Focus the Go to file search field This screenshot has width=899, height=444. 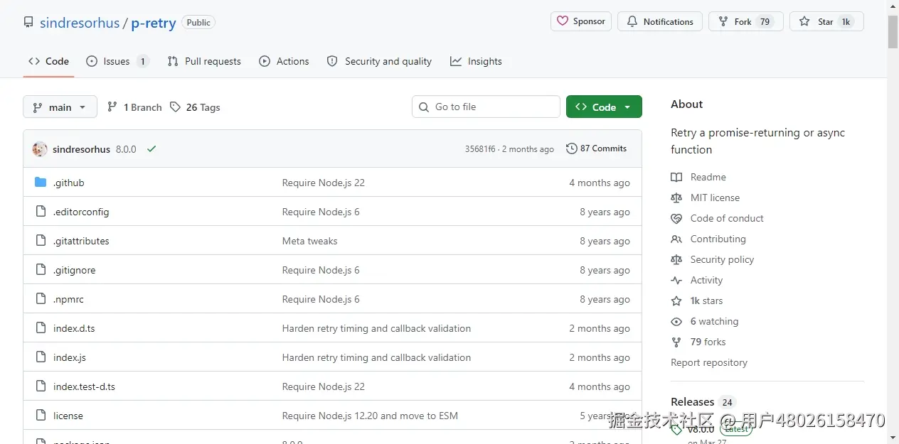486,107
